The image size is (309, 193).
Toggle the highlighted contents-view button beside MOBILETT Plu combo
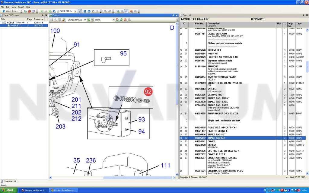(x=80, y=11)
